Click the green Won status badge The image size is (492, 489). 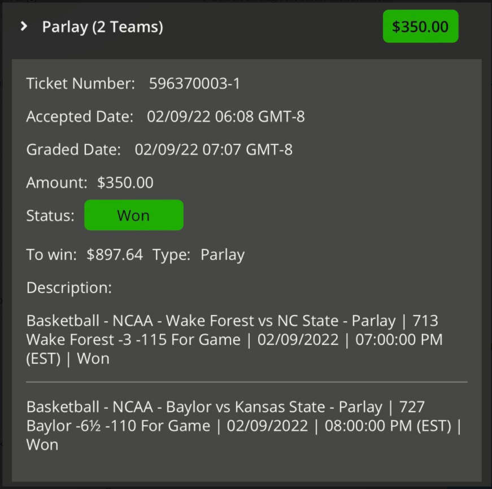(x=134, y=215)
